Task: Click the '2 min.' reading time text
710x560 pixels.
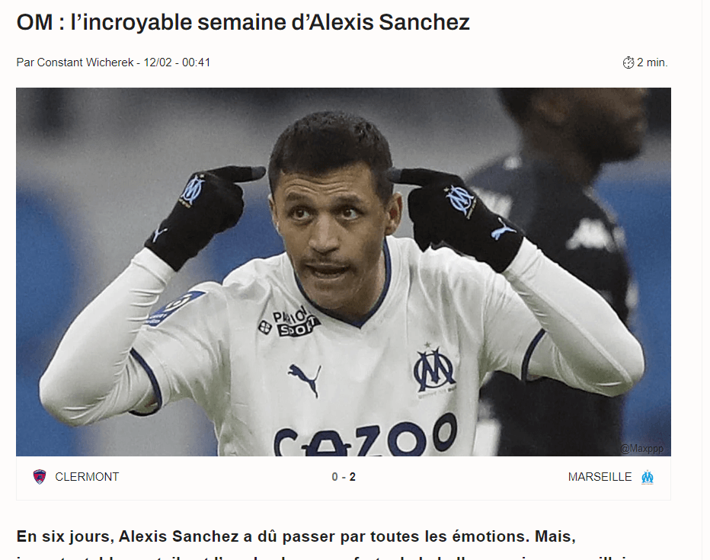Action: [x=652, y=62]
